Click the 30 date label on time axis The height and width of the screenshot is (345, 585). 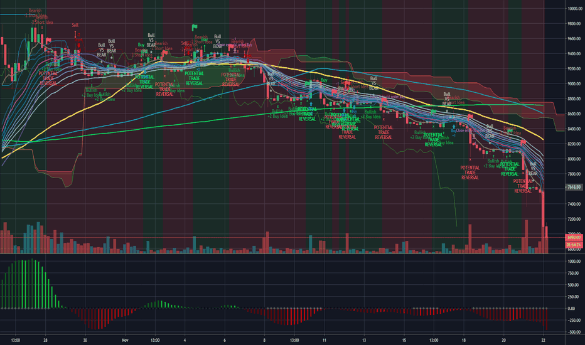pyautogui.click(x=85, y=340)
